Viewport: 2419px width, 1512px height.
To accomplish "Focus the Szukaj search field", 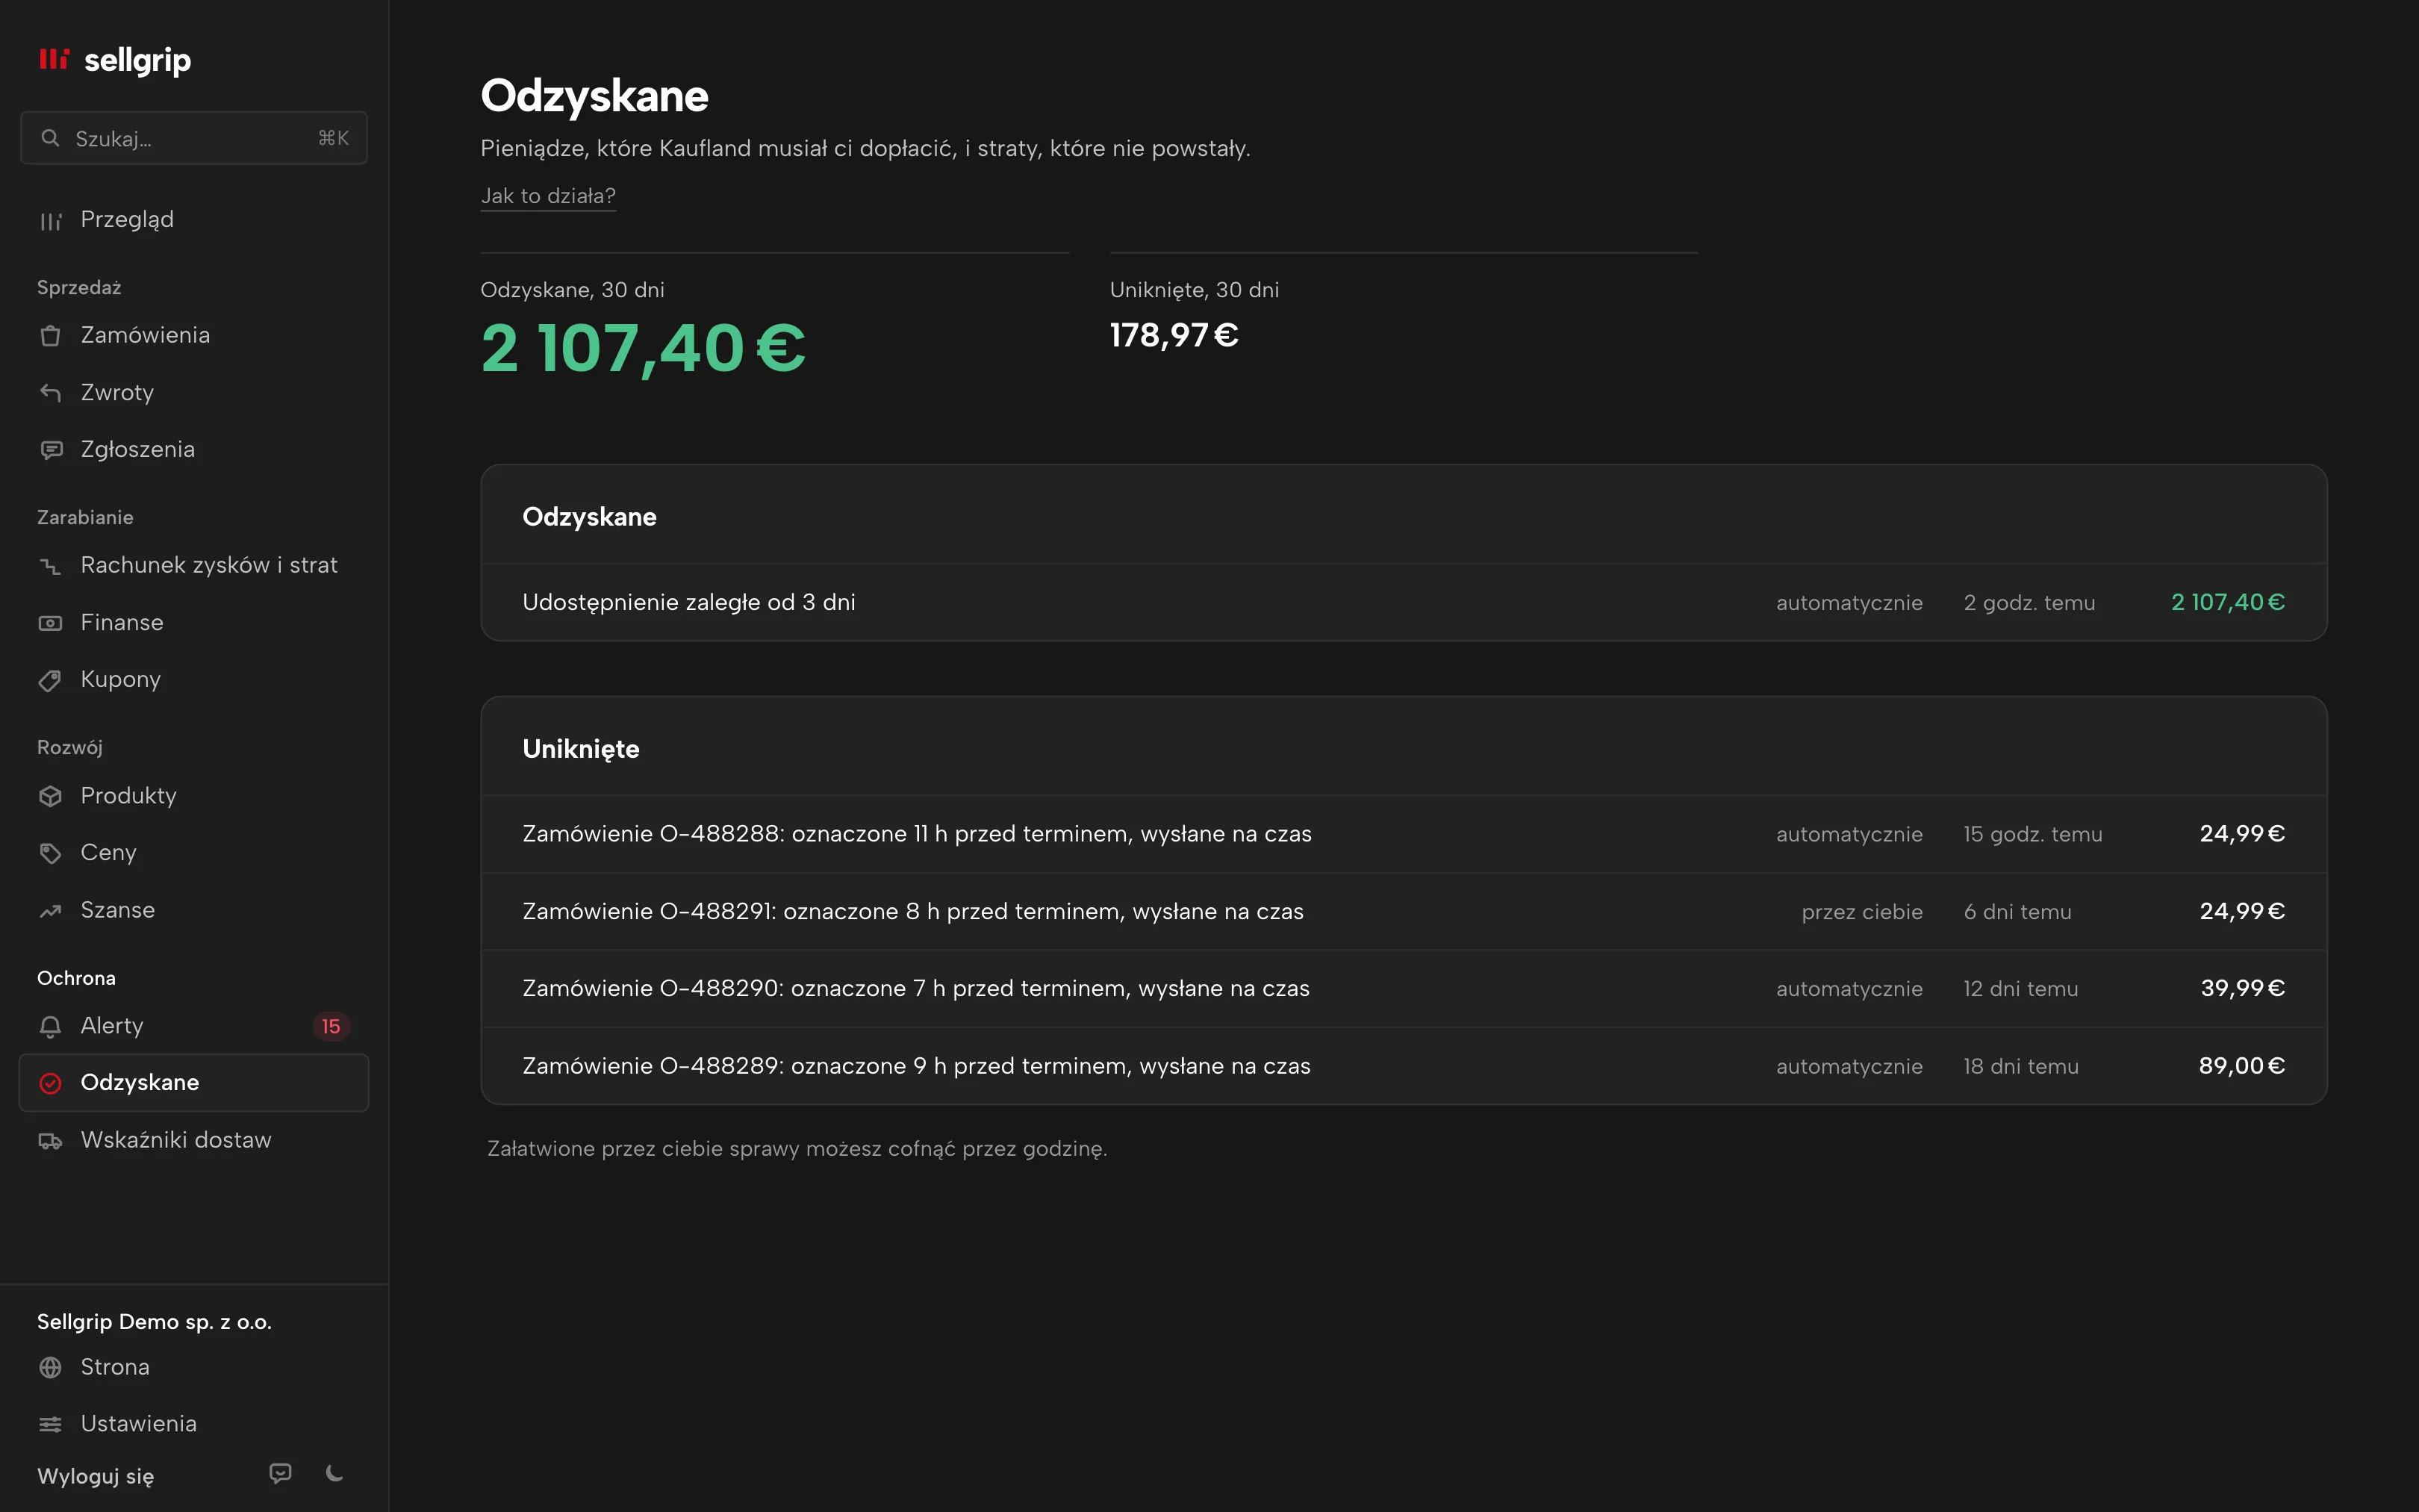I will 194,138.
